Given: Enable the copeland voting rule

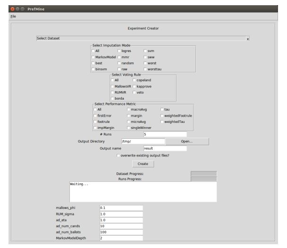Looking at the screenshot, I should pos(135,80).
